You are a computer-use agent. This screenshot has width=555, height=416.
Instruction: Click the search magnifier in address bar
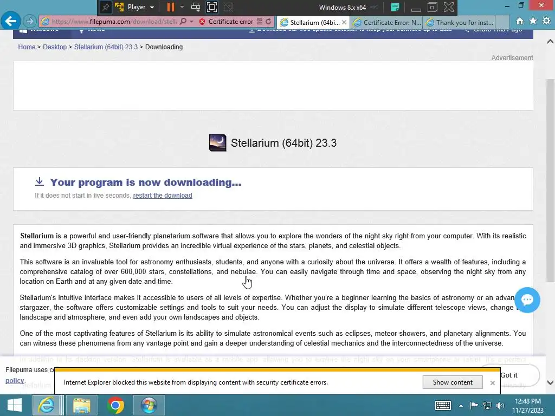coord(183,22)
